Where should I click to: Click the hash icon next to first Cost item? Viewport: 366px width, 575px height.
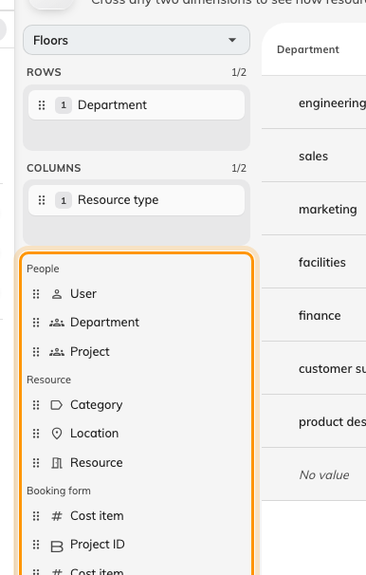click(57, 516)
